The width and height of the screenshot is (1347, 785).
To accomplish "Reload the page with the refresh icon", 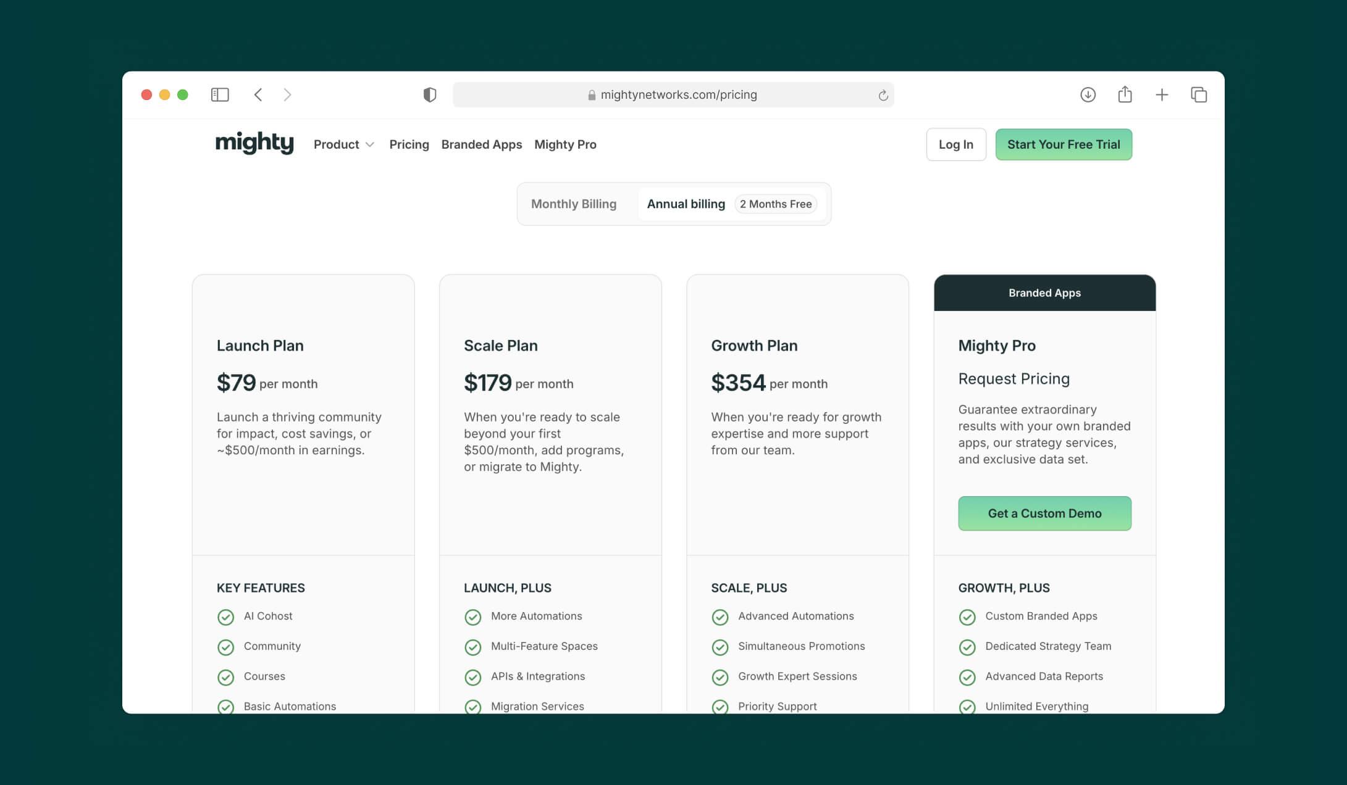I will 883,95.
